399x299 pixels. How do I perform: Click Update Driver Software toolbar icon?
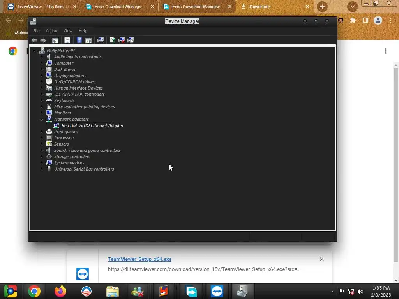pos(112,40)
